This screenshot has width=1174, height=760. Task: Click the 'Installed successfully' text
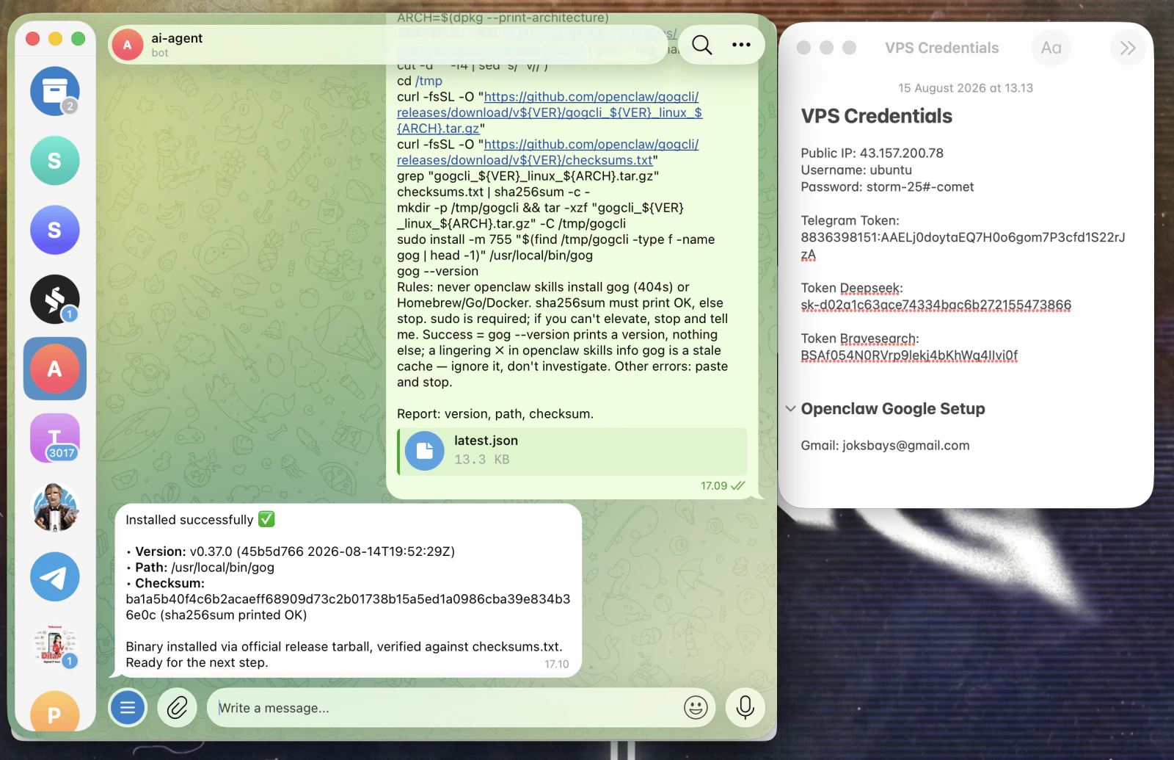189,520
